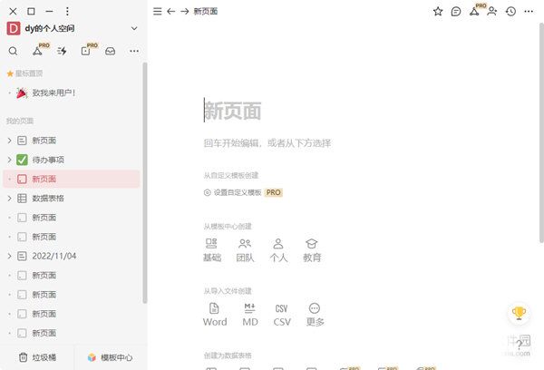Click the main page vertical scrollbar
The width and height of the screenshot is (544, 370).
[541, 133]
